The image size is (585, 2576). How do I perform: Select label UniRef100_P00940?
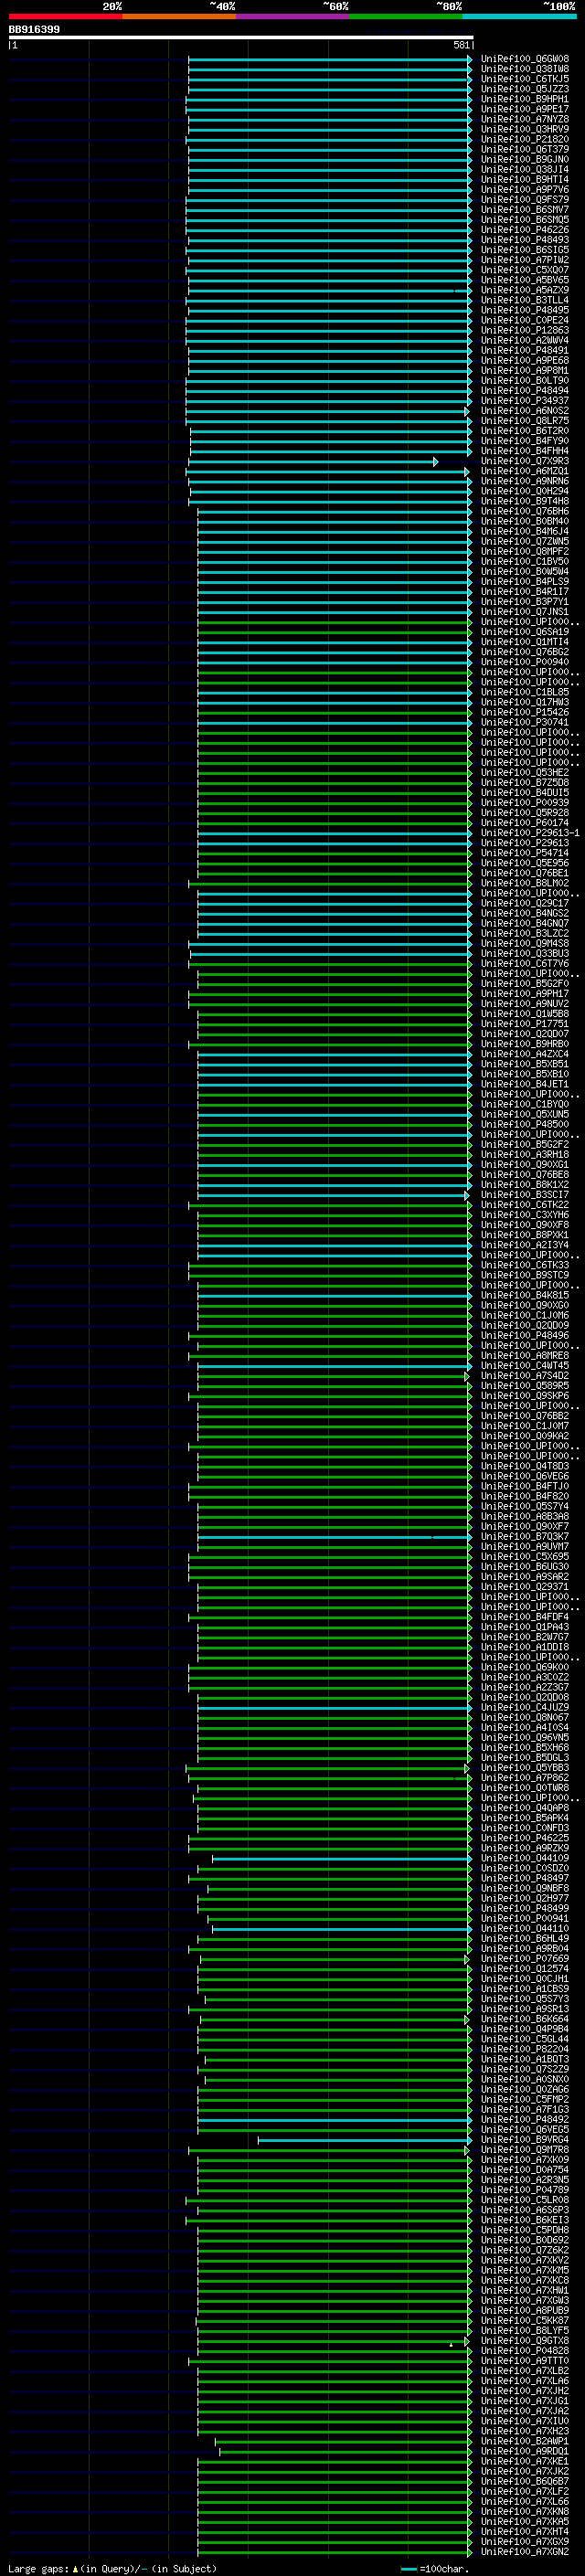tap(525, 662)
